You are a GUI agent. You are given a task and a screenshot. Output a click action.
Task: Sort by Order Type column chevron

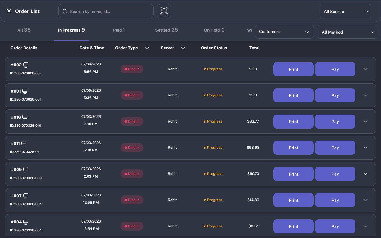tap(147, 48)
